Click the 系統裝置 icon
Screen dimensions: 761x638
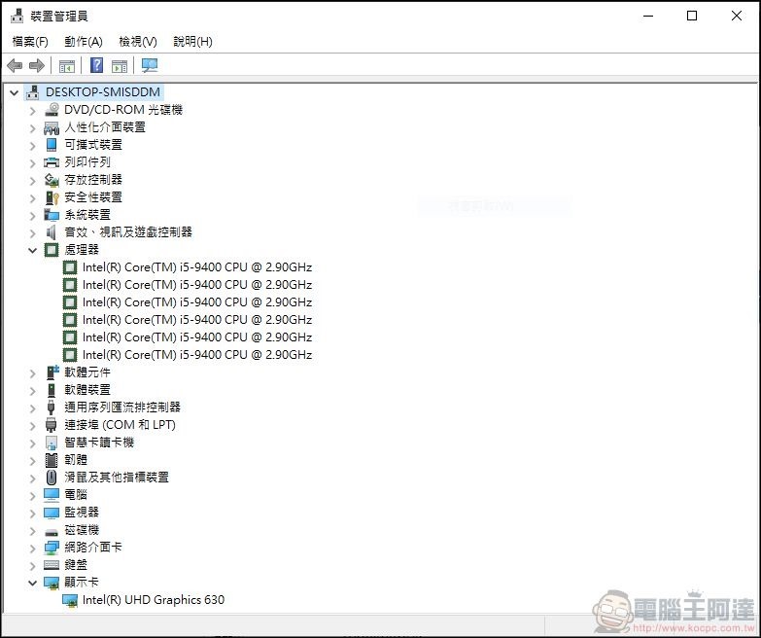[52, 215]
